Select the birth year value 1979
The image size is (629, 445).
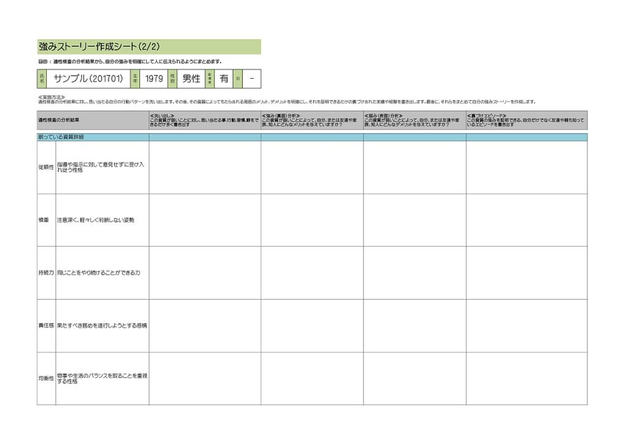(154, 79)
